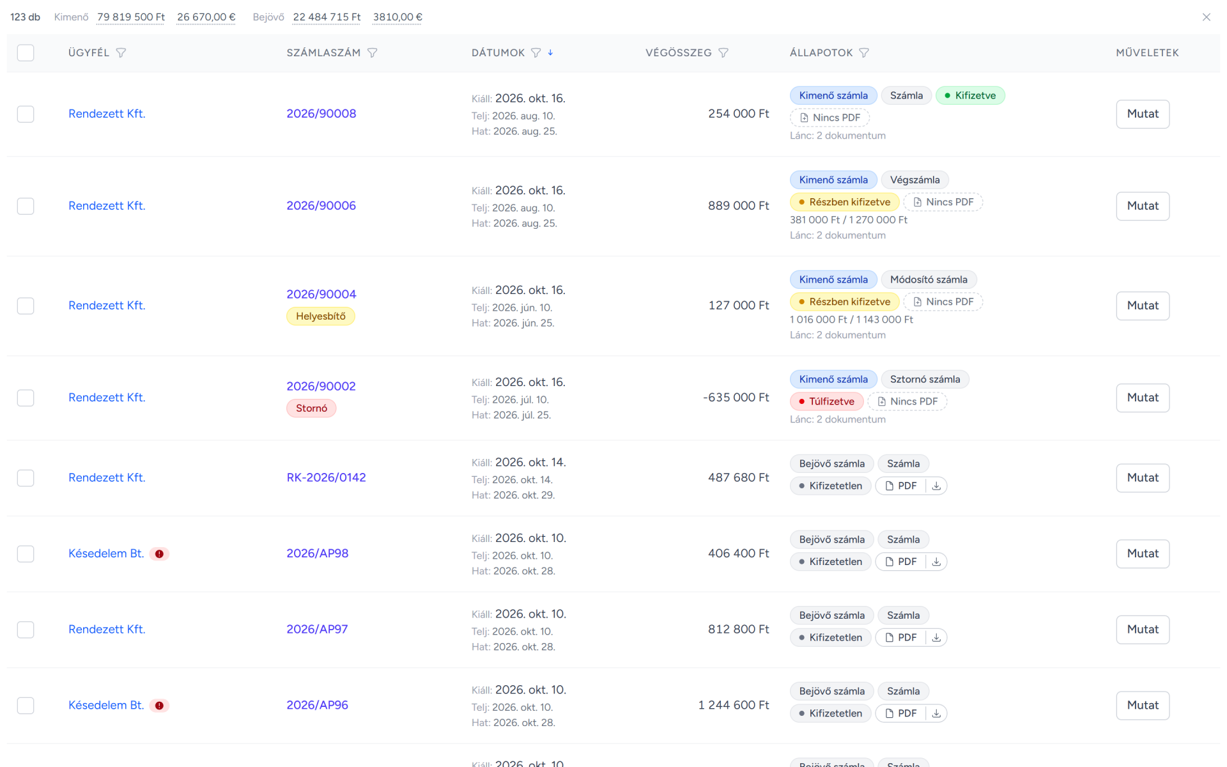Open the Késedelem Bt. link in the 2026/AP98 row
The width and height of the screenshot is (1227, 767).
tap(106, 554)
